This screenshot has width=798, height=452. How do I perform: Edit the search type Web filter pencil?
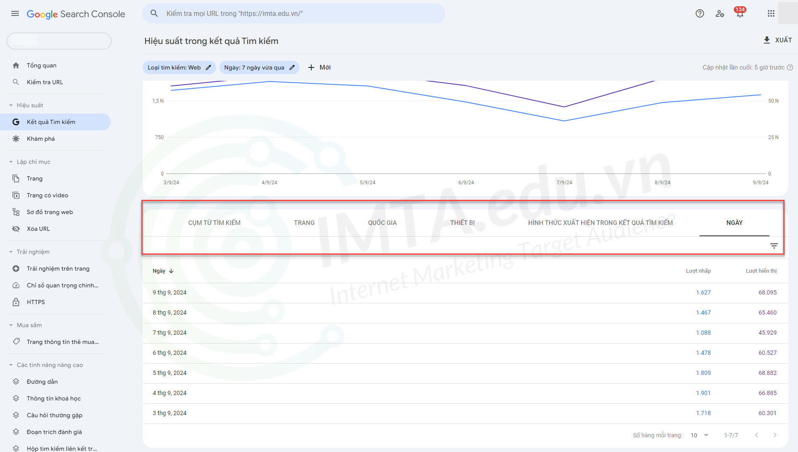pyautogui.click(x=209, y=67)
